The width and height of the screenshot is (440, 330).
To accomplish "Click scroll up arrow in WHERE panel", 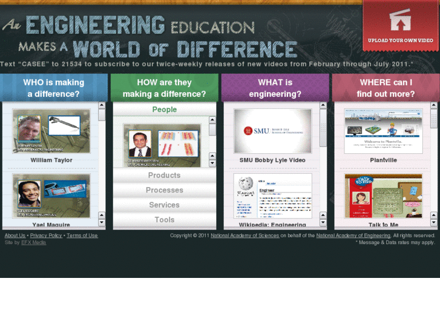I will pos(434,105).
